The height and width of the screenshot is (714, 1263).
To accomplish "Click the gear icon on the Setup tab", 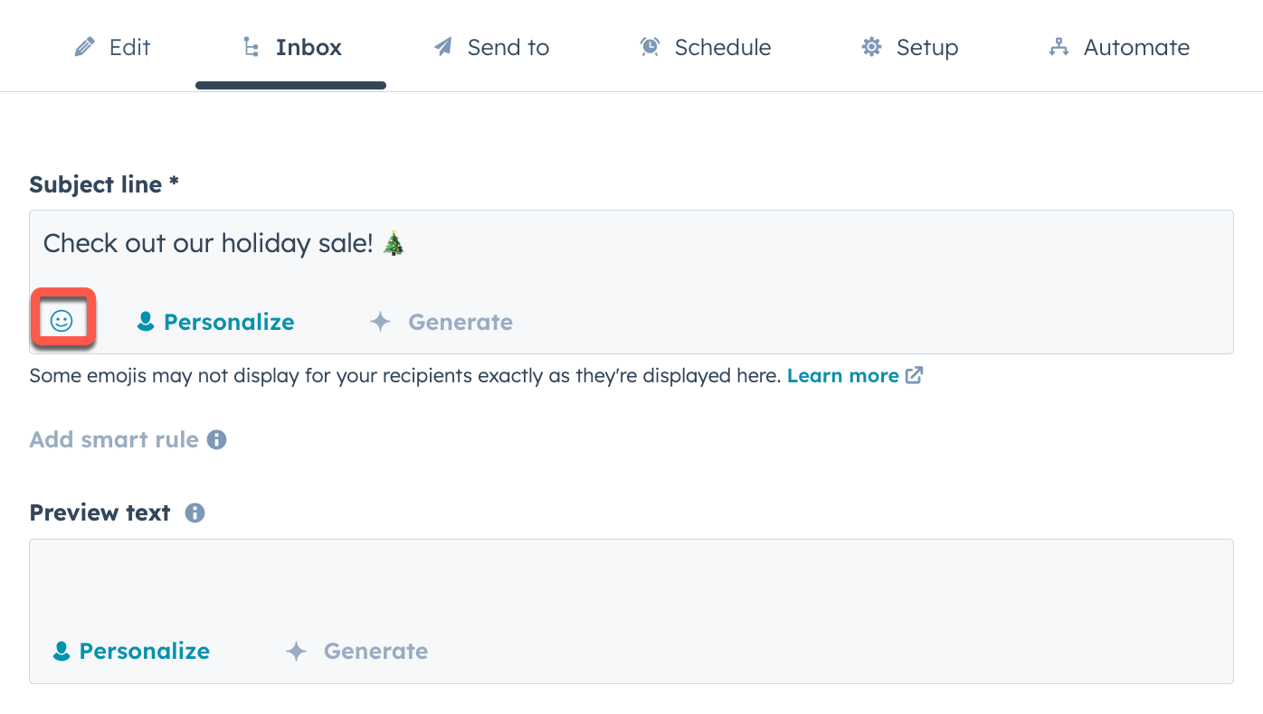I will point(870,46).
